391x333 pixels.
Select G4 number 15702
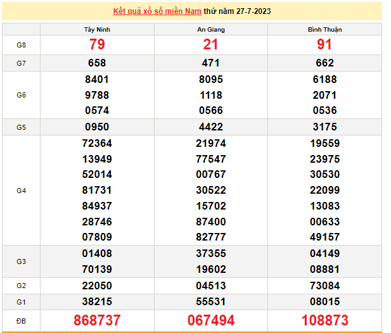[x=211, y=206]
